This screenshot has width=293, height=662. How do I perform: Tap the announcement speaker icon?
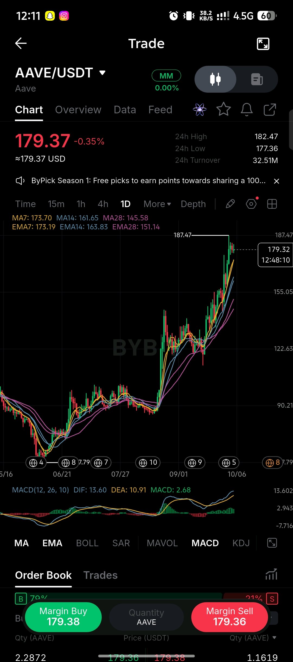[20, 181]
